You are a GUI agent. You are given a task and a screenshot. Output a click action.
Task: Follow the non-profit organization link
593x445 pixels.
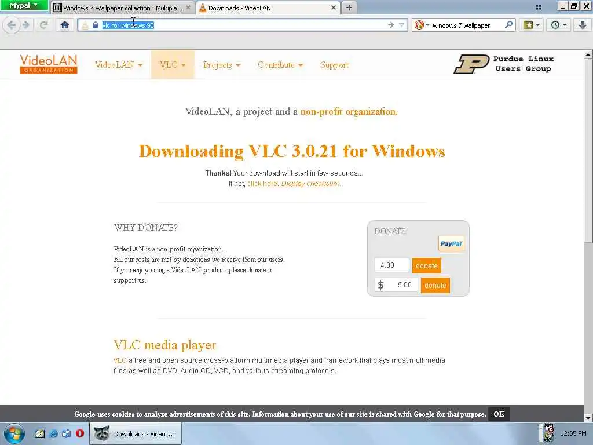[349, 112]
